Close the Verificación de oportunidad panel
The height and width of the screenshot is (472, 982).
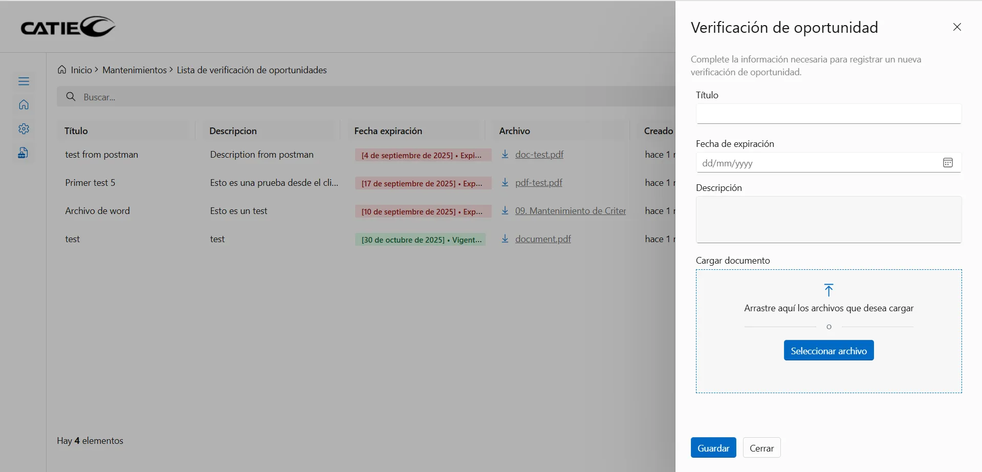957,27
